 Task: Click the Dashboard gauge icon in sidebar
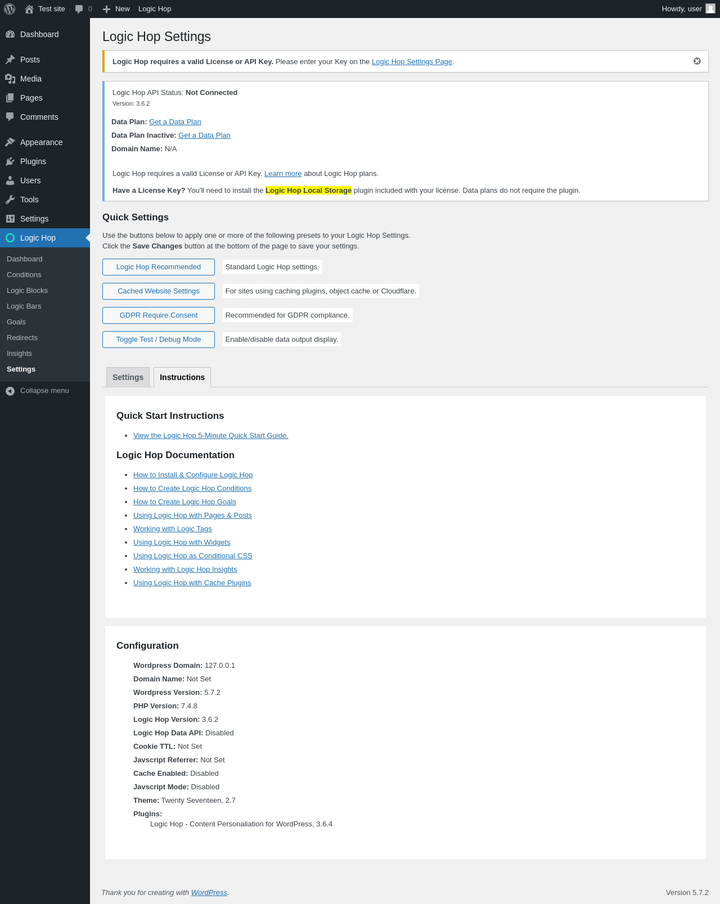[10, 34]
